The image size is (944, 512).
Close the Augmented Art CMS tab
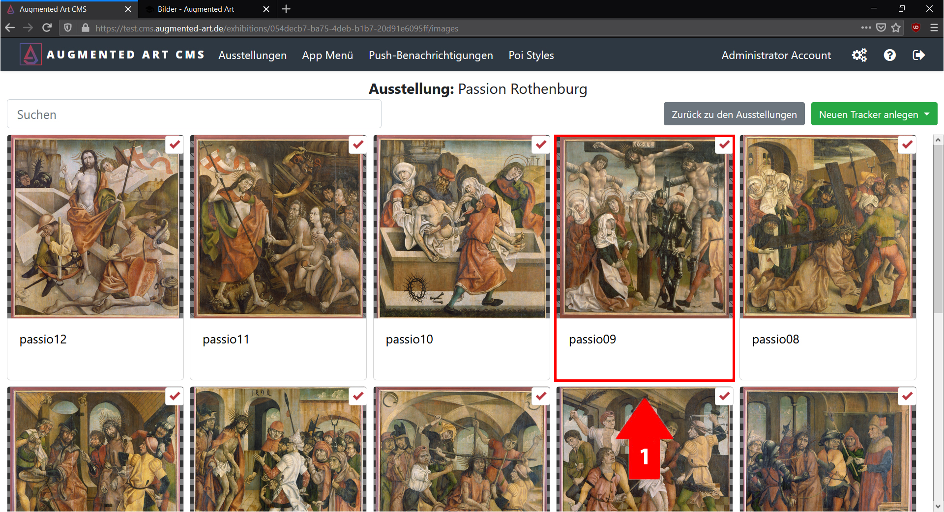pos(128,9)
